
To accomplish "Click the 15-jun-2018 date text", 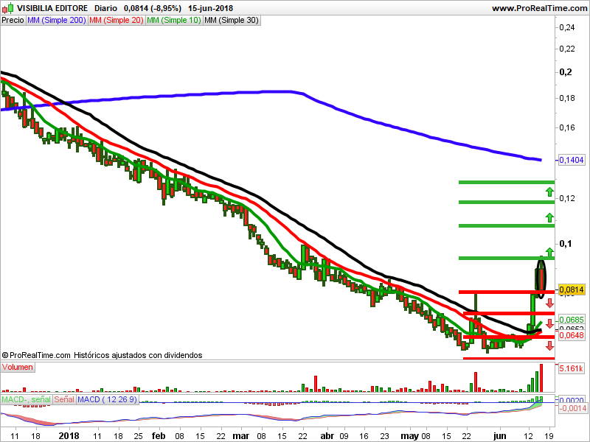I will (211, 8).
